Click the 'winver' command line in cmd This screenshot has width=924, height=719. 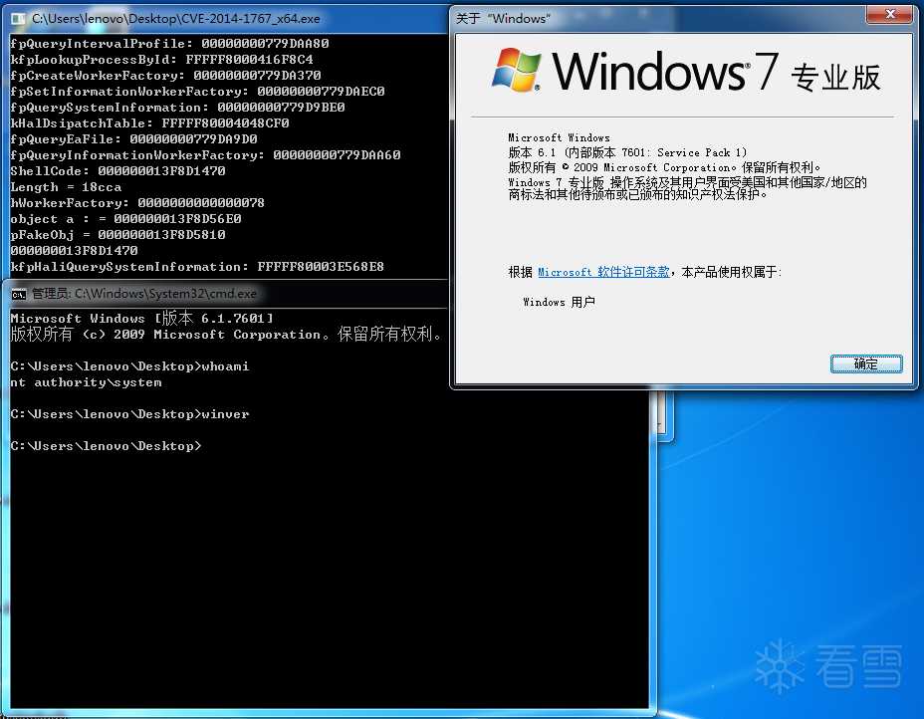[129, 414]
